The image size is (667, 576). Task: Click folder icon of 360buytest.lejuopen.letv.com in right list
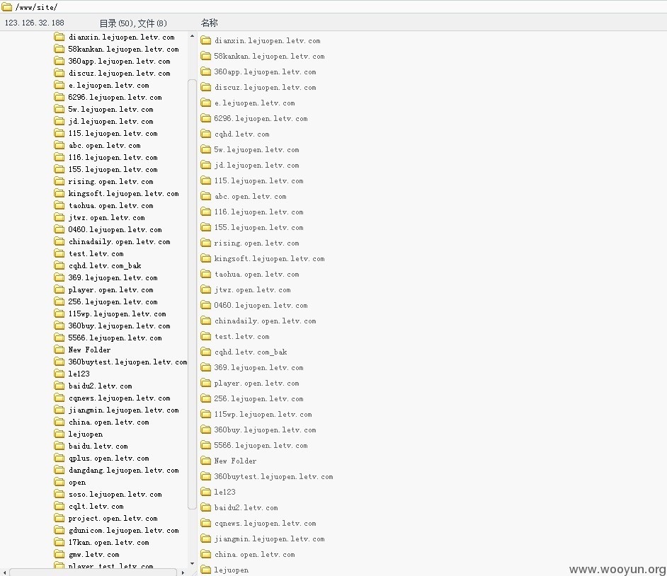coord(206,476)
